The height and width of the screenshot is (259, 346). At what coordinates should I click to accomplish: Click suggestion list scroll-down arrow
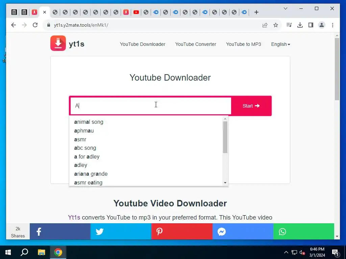pyautogui.click(x=225, y=182)
